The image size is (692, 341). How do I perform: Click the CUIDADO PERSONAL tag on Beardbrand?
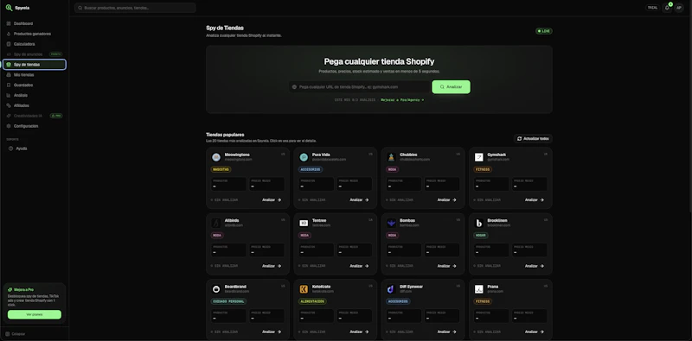coord(228,301)
